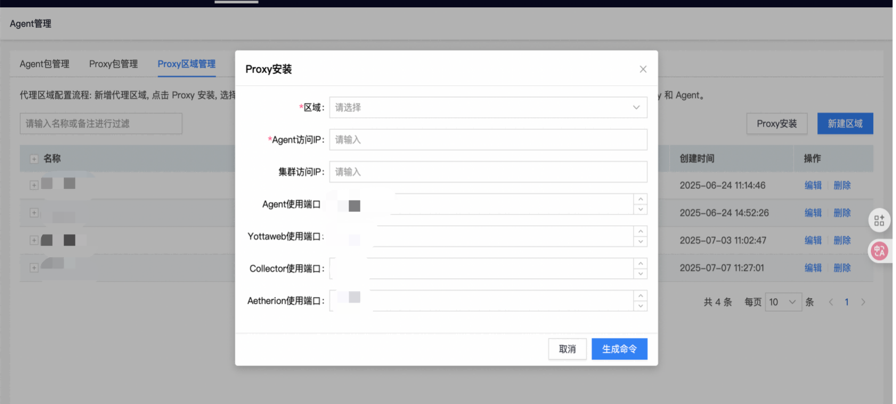Go to previous page arrow

pyautogui.click(x=831, y=302)
